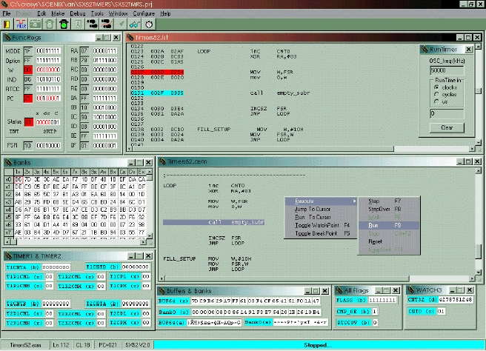486x351 pixels.
Task: Open the Timers52.lst window system icon
Action: pos(130,38)
